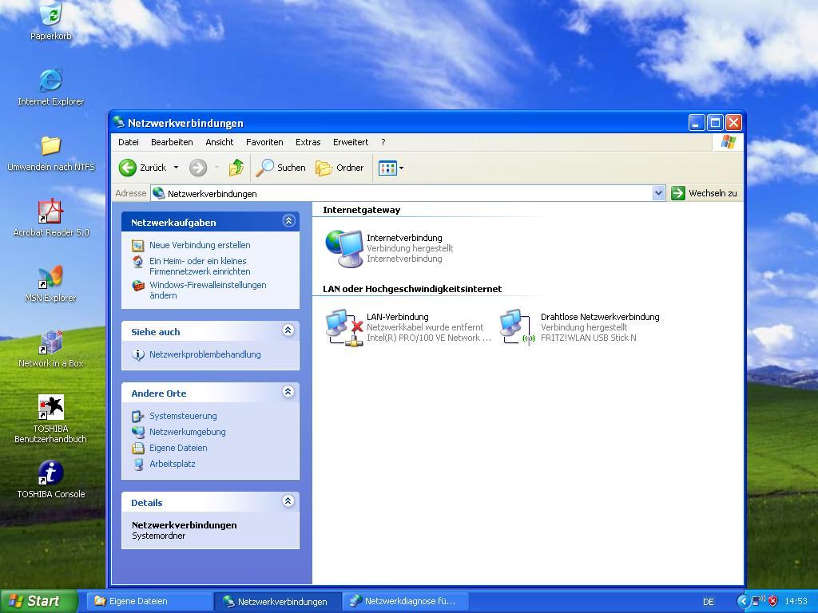
Task: Open the Datei menu
Action: pos(129,142)
